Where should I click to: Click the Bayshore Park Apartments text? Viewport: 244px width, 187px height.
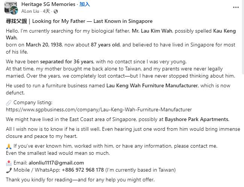click(x=197, y=119)
